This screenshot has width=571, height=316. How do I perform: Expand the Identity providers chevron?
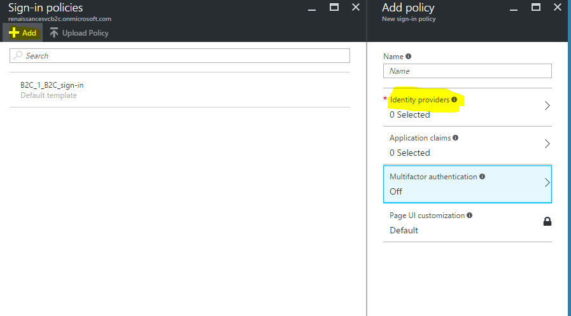click(547, 106)
